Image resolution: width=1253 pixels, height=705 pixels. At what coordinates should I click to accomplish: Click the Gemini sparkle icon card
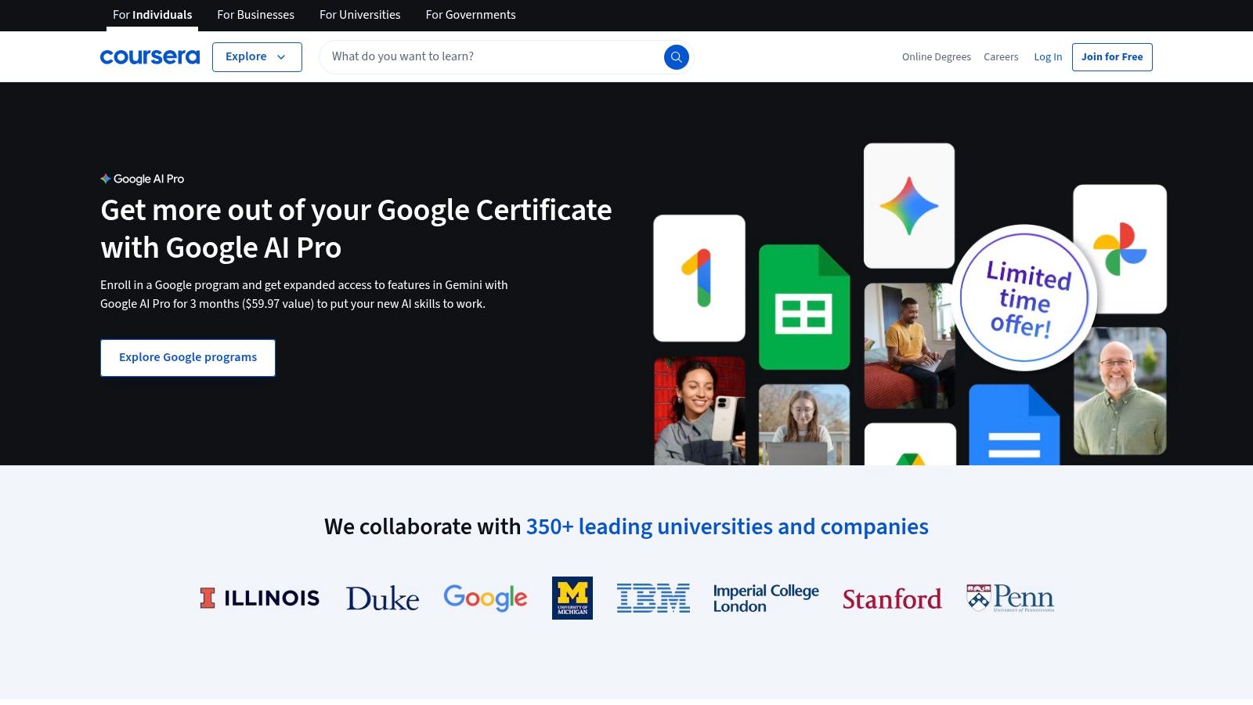tap(909, 206)
